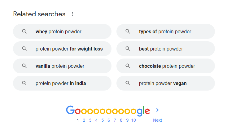Click the search icon beside best protein powder

point(128,49)
